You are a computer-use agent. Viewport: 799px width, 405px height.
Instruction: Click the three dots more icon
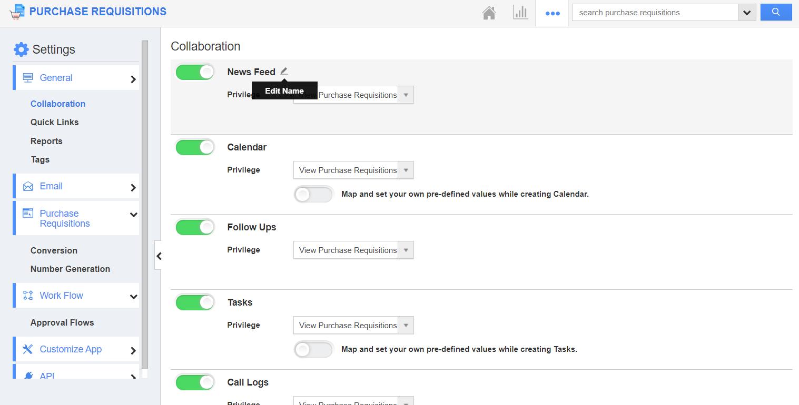tap(552, 13)
